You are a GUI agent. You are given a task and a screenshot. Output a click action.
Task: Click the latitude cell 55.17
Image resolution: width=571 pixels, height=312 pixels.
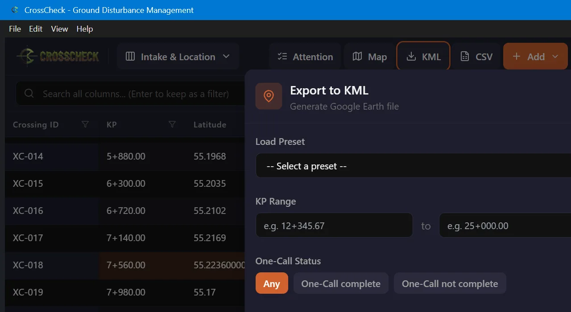pos(204,292)
